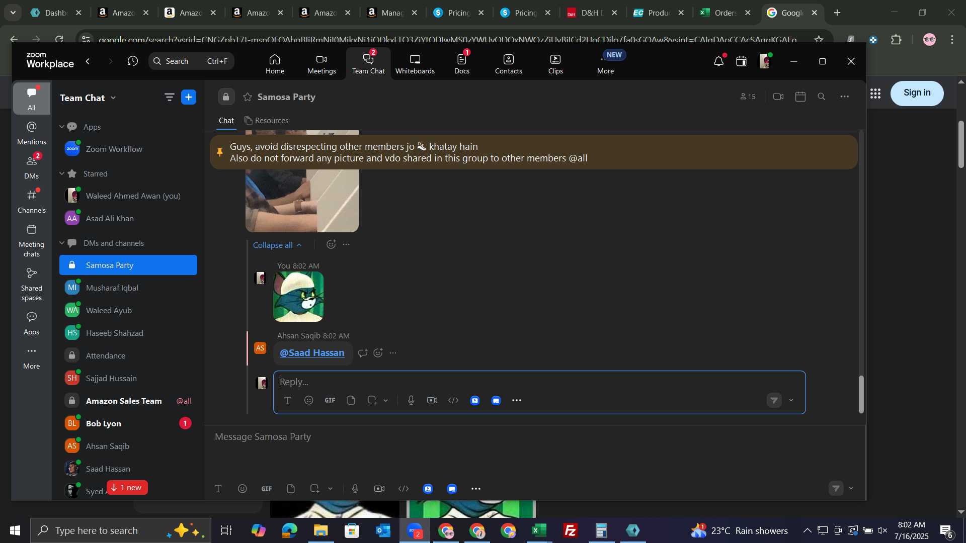Add a reaction beside Collapse all
Screen dimensions: 966x543
click(x=331, y=244)
